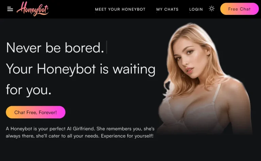Click the typing cursor after "bored."
The width and height of the screenshot is (261, 161).
click(x=106, y=47)
